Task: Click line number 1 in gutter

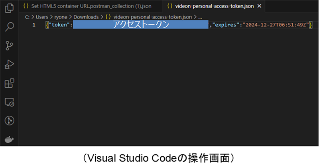Action: click(34, 25)
